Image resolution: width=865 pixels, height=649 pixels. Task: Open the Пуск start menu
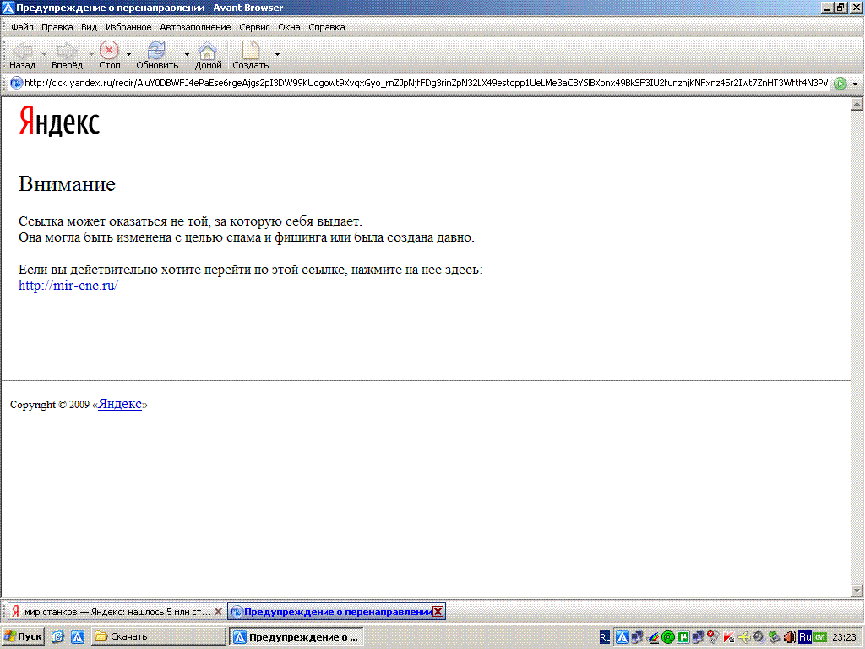pyautogui.click(x=23, y=636)
